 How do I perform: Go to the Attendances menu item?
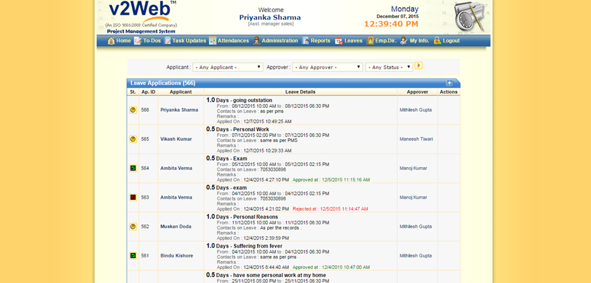coord(229,41)
